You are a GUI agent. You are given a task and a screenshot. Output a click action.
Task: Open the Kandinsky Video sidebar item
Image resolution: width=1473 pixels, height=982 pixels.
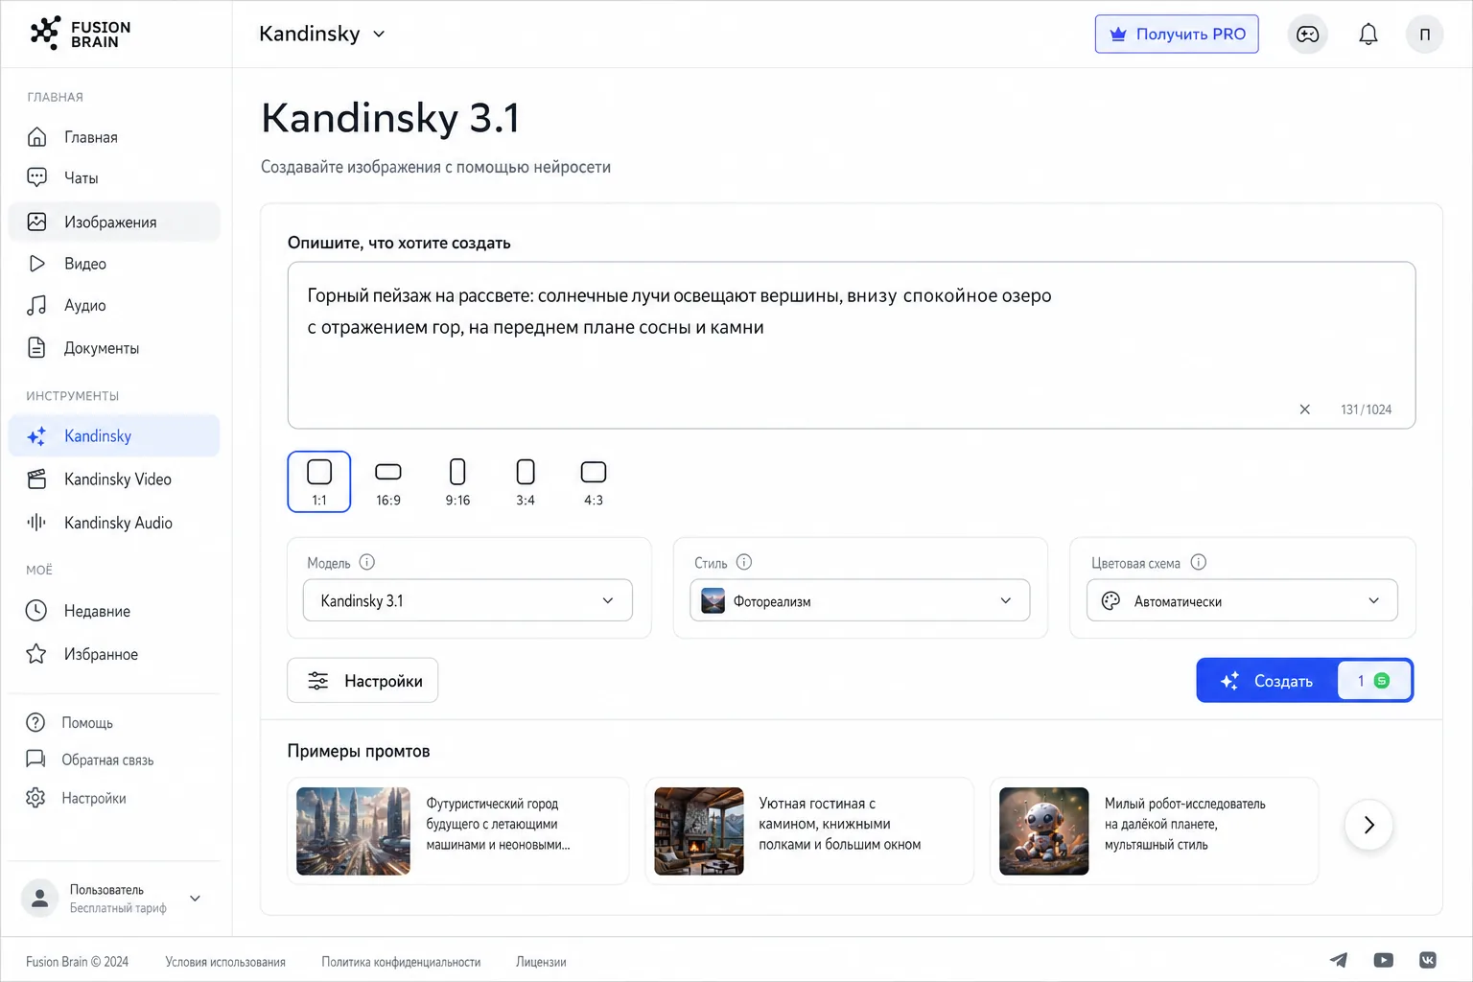pos(114,479)
